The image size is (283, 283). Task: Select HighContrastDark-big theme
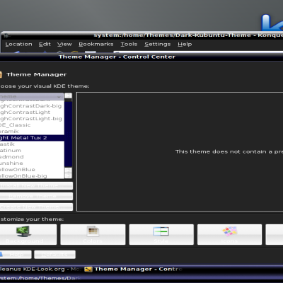pos(32,106)
